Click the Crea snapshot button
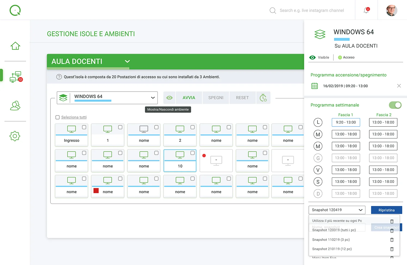The height and width of the screenshot is (265, 407). pyautogui.click(x=386, y=227)
